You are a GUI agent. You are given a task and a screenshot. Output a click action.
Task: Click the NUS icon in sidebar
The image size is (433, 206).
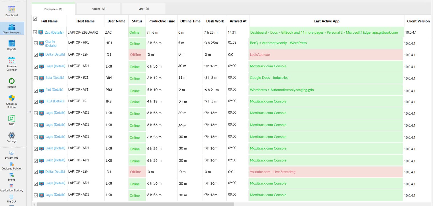tap(12, 118)
